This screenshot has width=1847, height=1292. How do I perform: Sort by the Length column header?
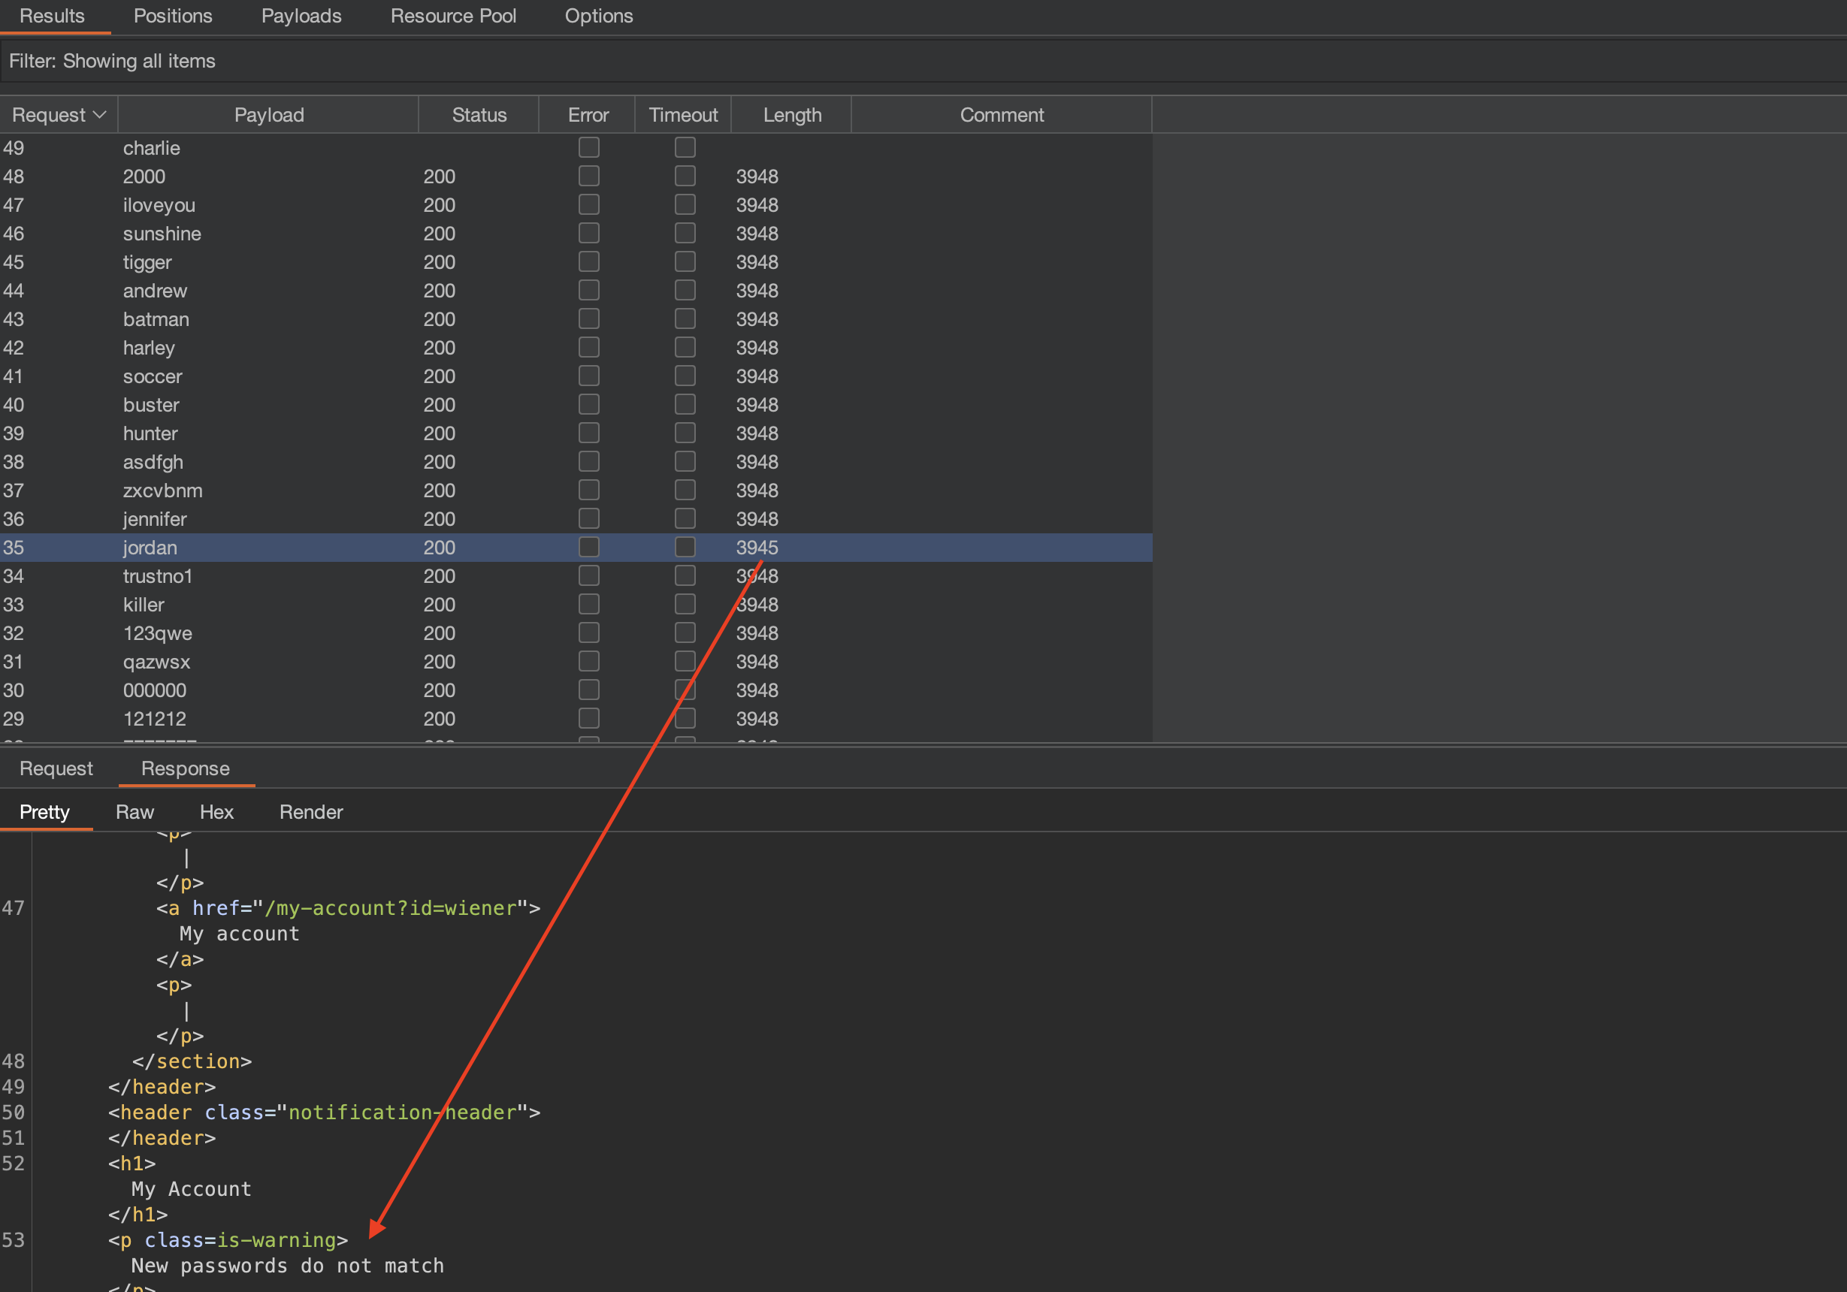pos(791,115)
